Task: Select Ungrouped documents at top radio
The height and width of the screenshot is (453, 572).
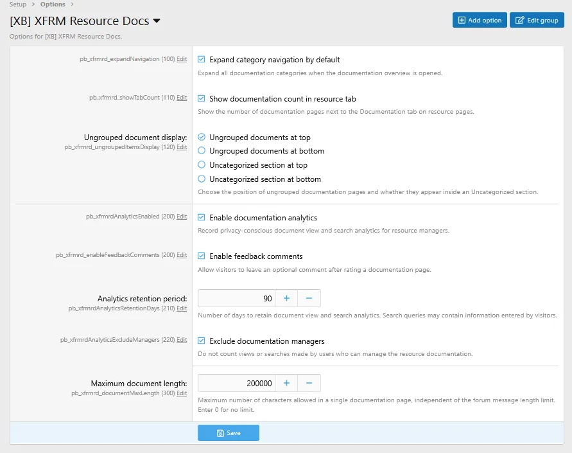Action: pos(202,137)
